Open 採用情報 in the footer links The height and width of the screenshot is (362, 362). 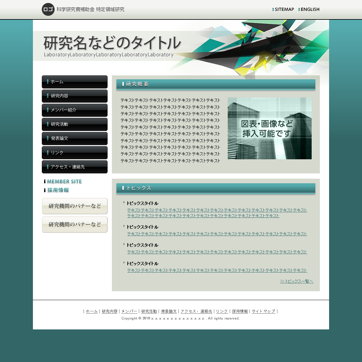(240, 311)
